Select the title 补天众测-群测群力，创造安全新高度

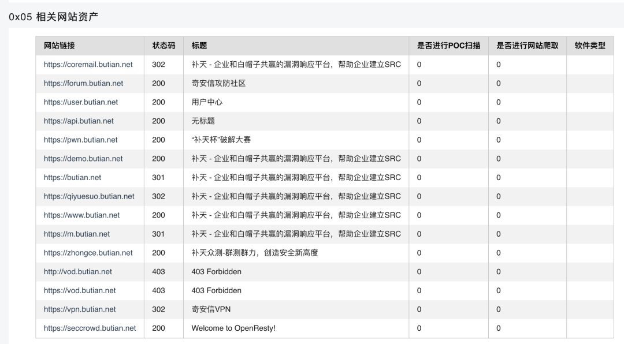pyautogui.click(x=255, y=253)
